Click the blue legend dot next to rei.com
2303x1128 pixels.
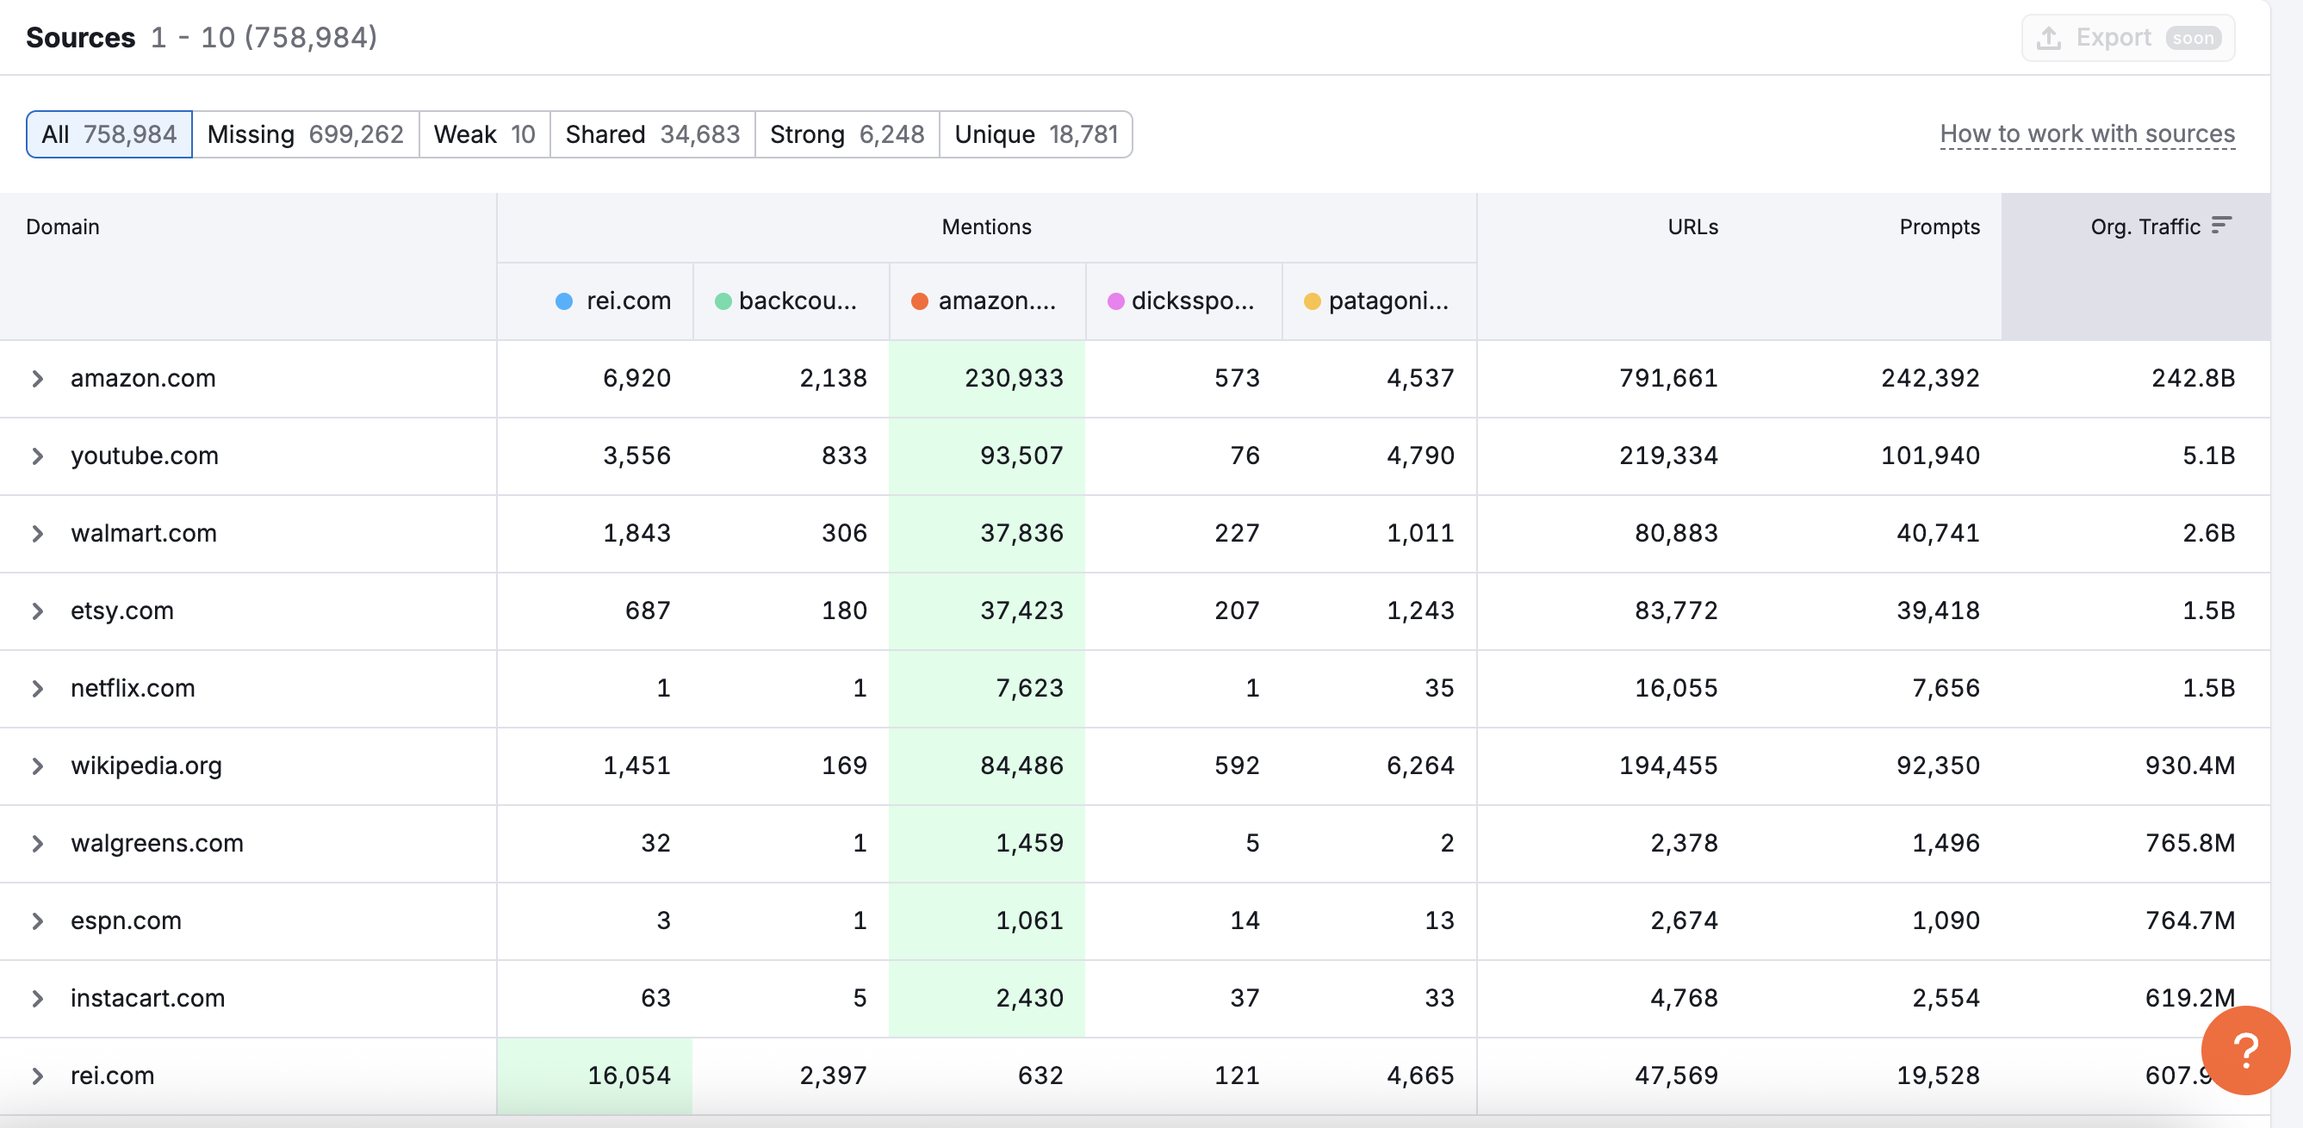click(x=563, y=301)
